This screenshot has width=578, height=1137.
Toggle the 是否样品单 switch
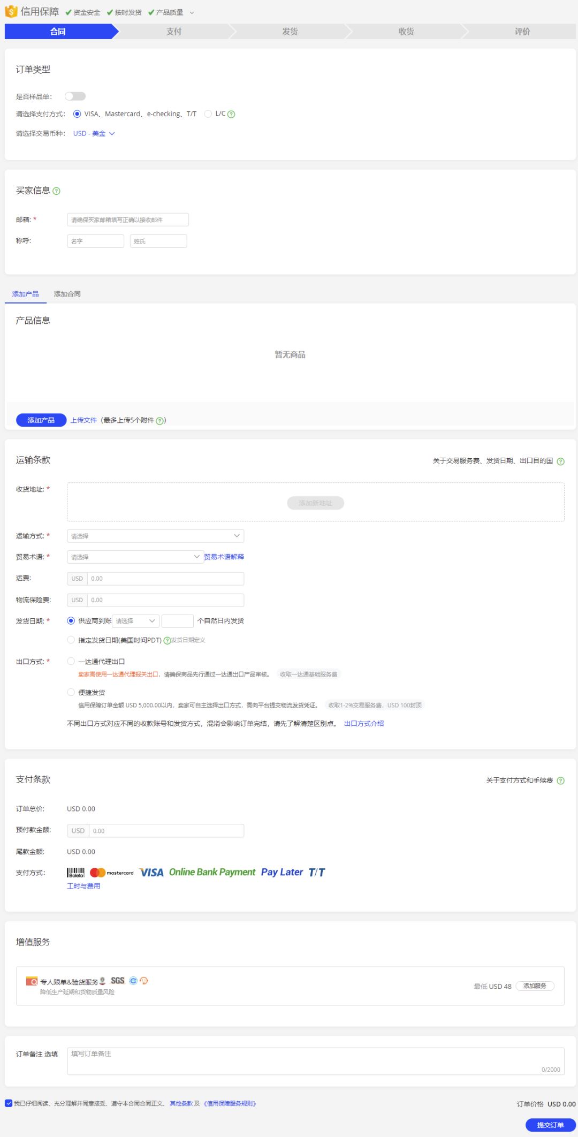75,96
